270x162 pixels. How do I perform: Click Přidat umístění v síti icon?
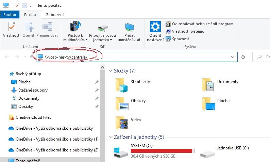tap(130, 28)
